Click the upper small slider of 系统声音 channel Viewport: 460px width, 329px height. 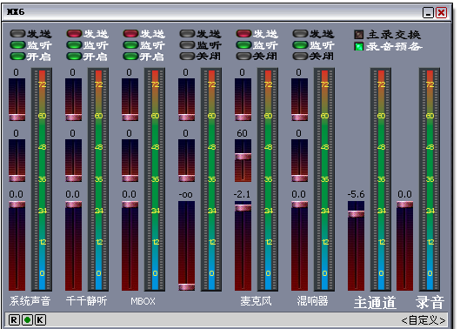(17, 99)
